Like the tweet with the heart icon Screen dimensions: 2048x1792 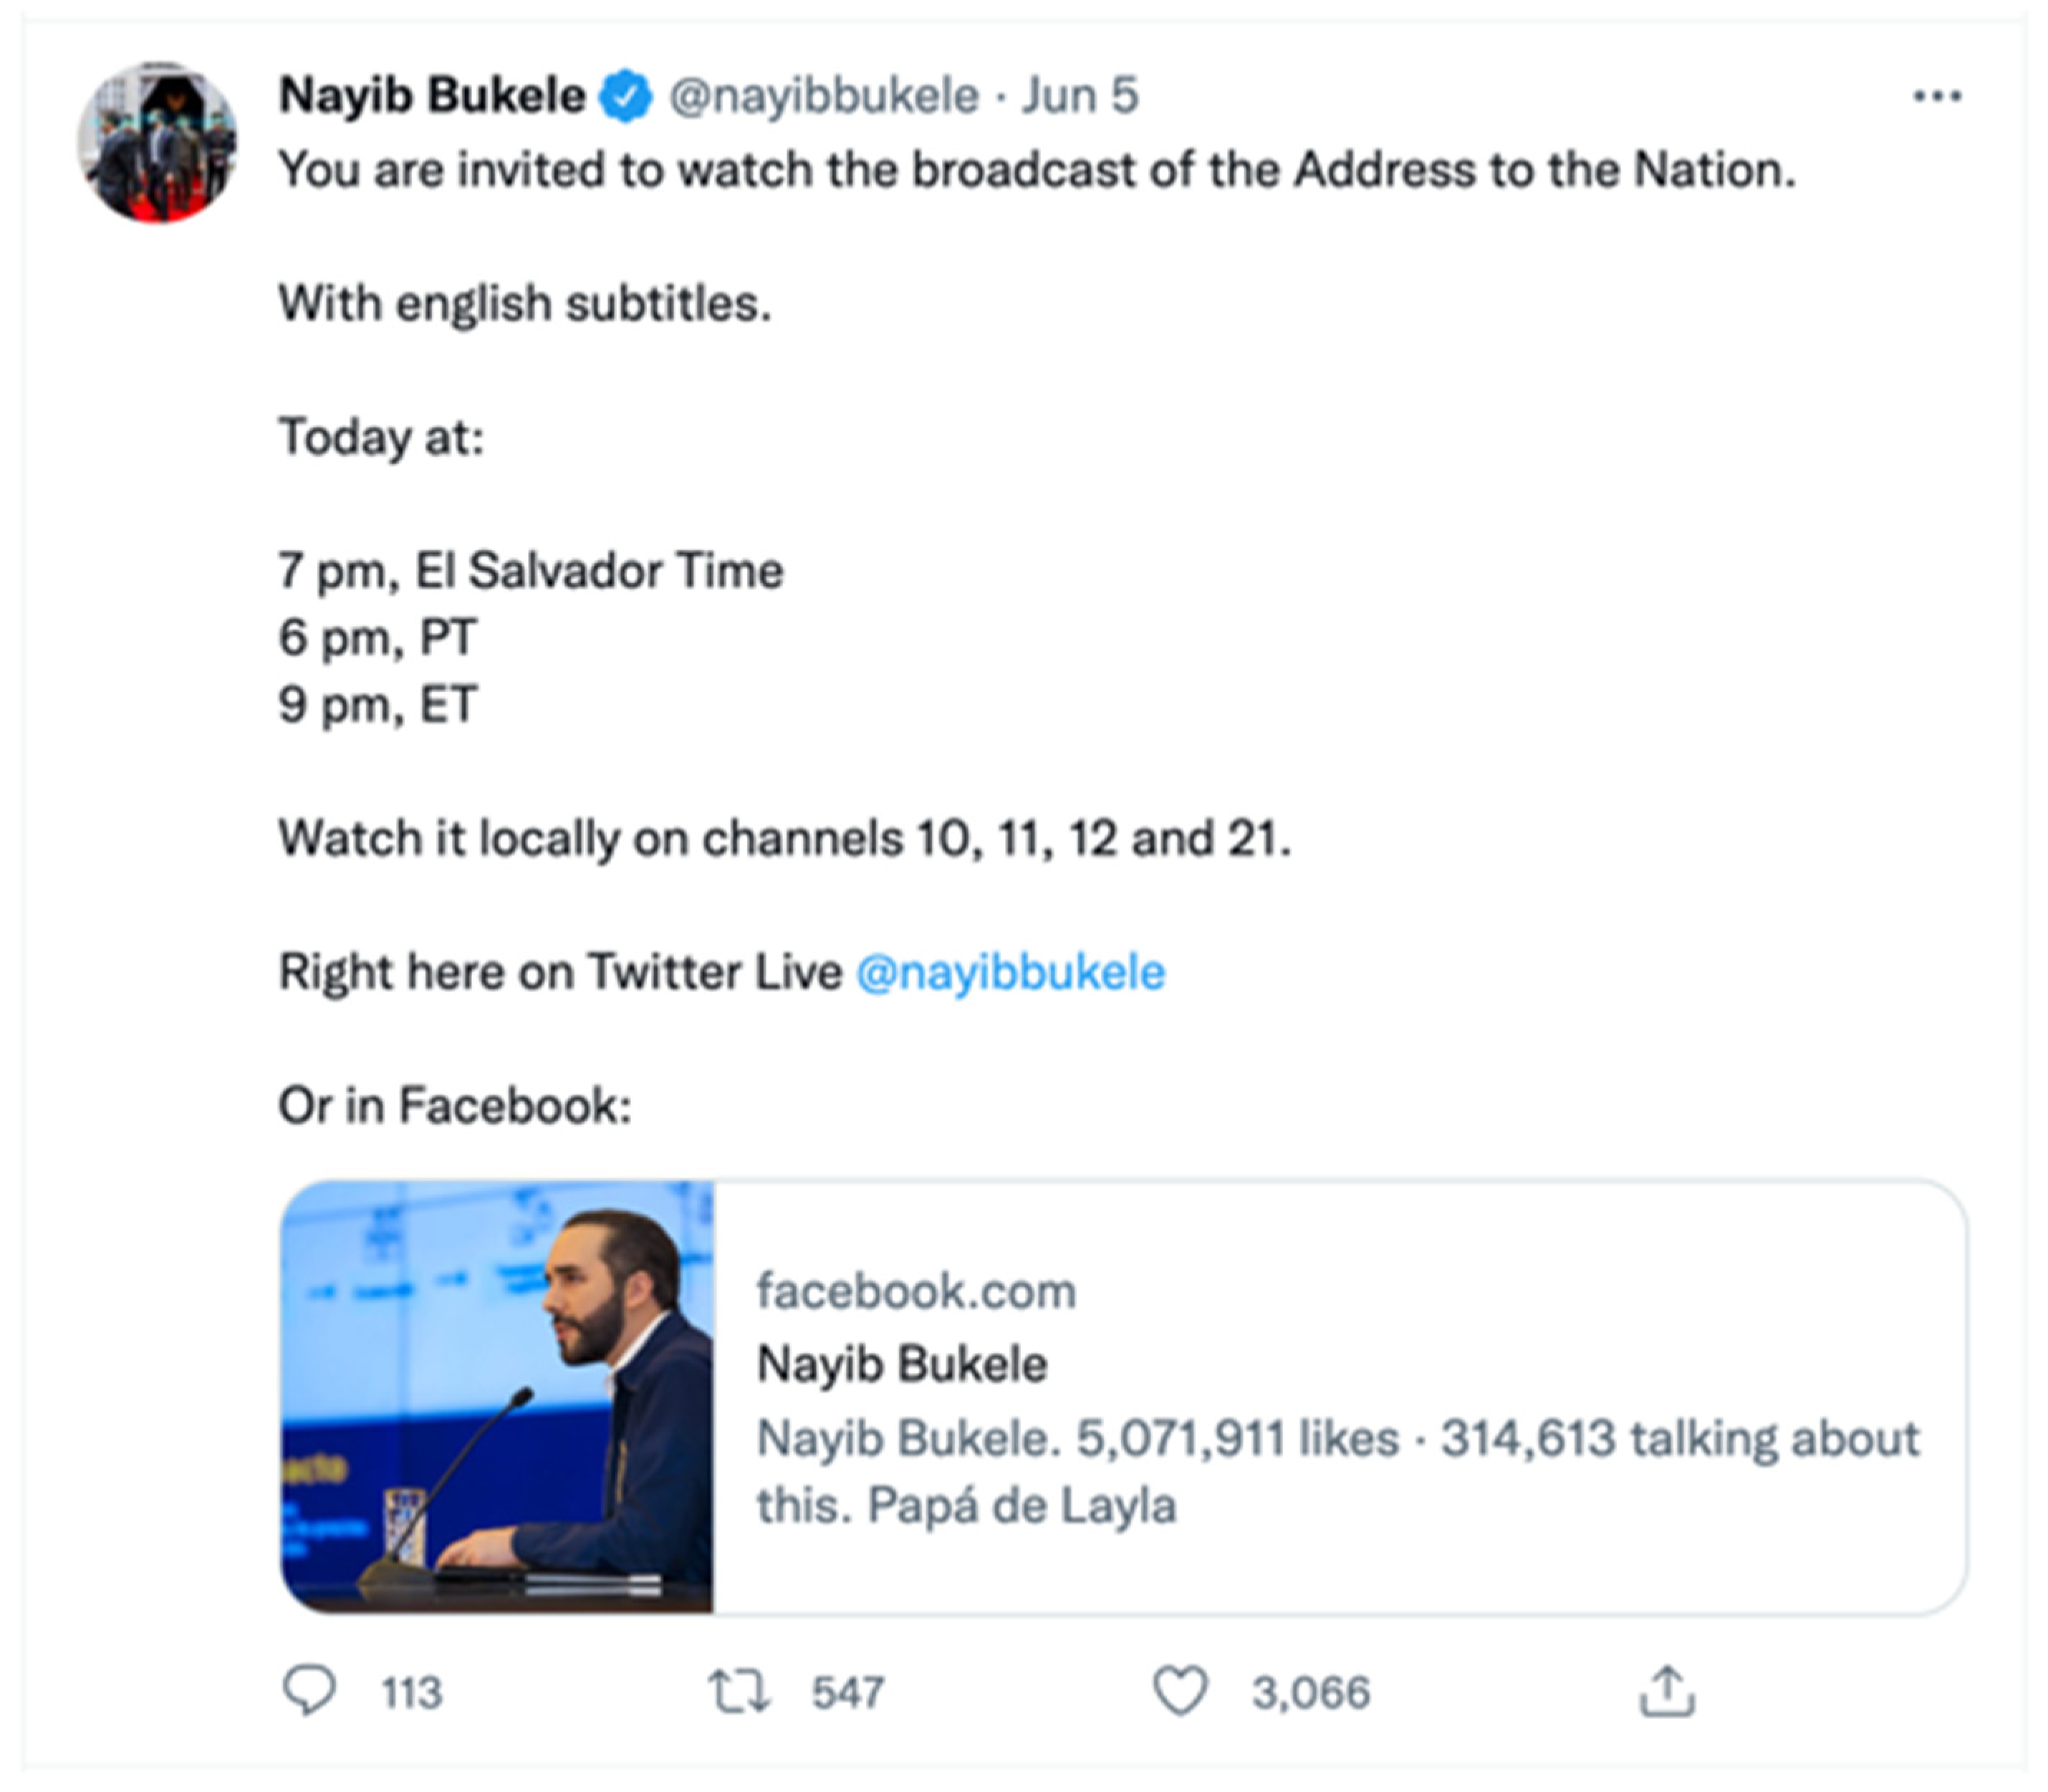pyautogui.click(x=1181, y=1691)
